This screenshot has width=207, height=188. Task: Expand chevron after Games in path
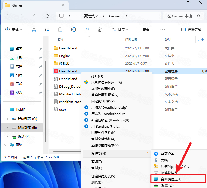pyautogui.click(x=127, y=16)
